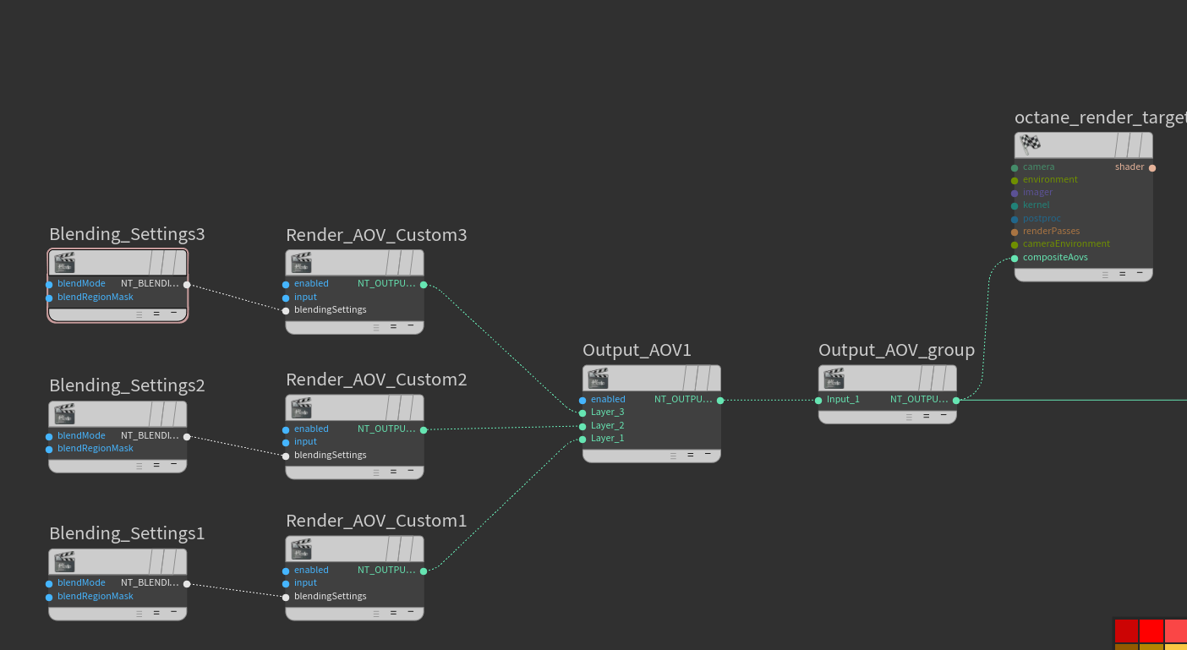Image resolution: width=1187 pixels, height=650 pixels.
Task: Click enabled input port on Render_AOV_Custom3
Action: 286,285
